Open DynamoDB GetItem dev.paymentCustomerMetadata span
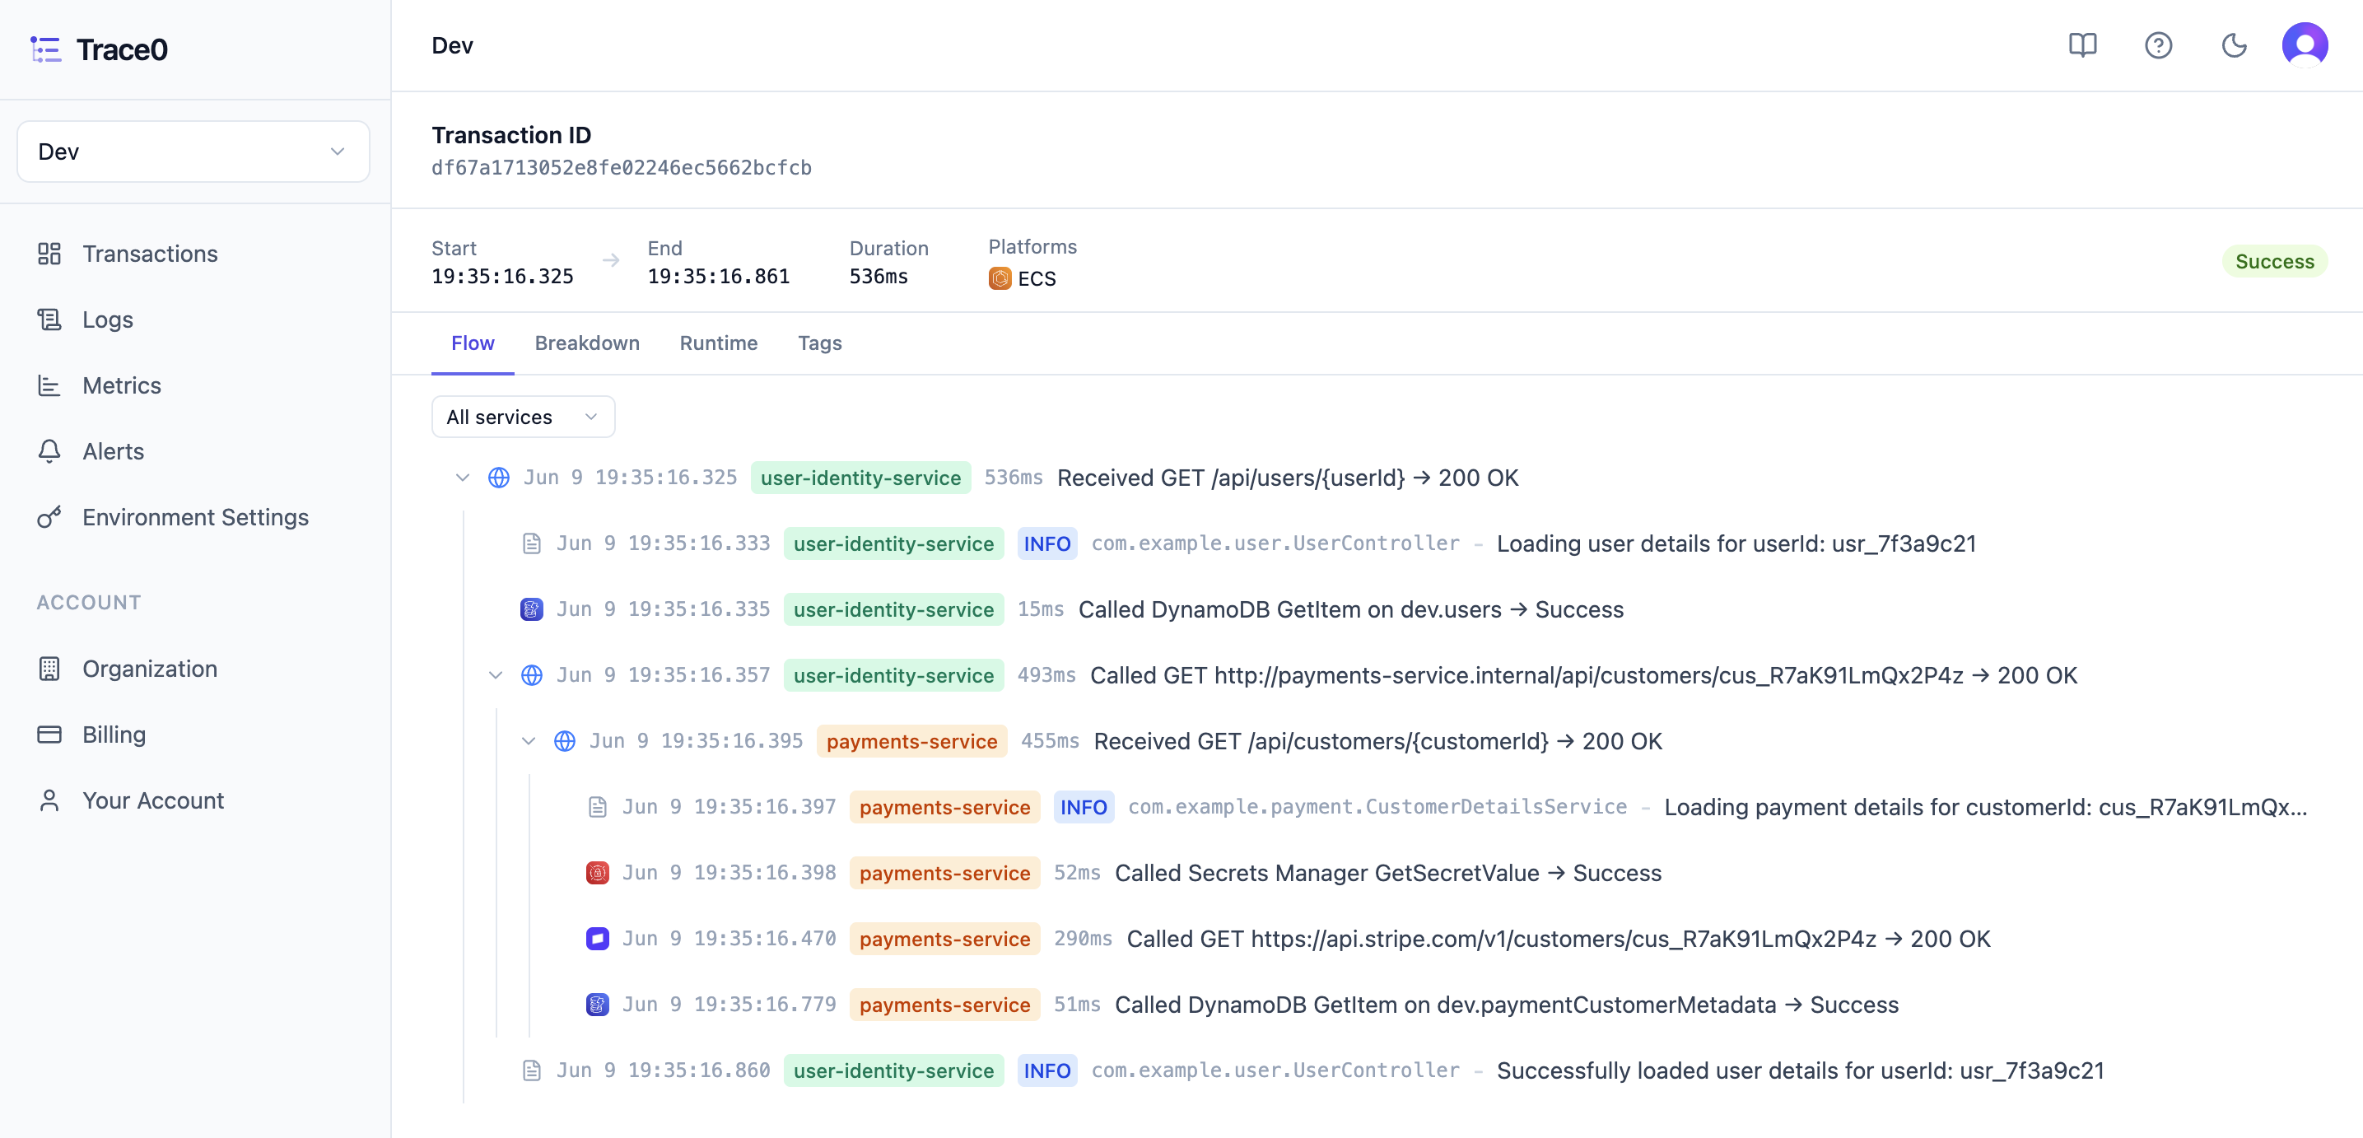2363x1138 pixels. 1506,1005
